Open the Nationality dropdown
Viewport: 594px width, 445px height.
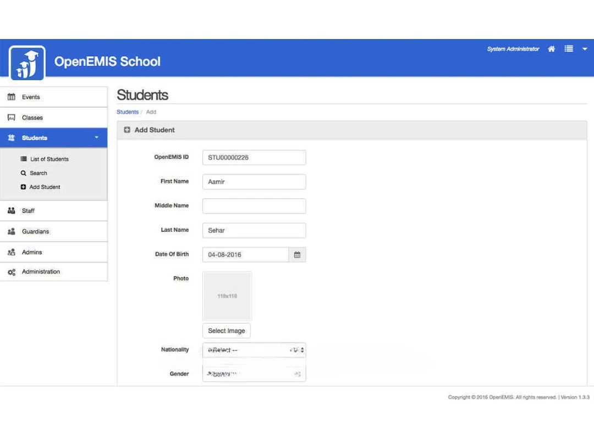[x=254, y=350]
